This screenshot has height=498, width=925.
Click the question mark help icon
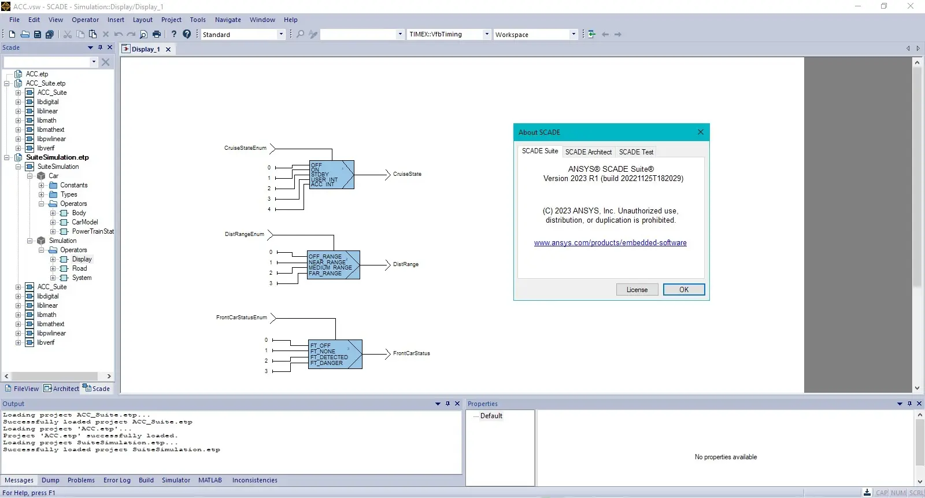click(173, 34)
